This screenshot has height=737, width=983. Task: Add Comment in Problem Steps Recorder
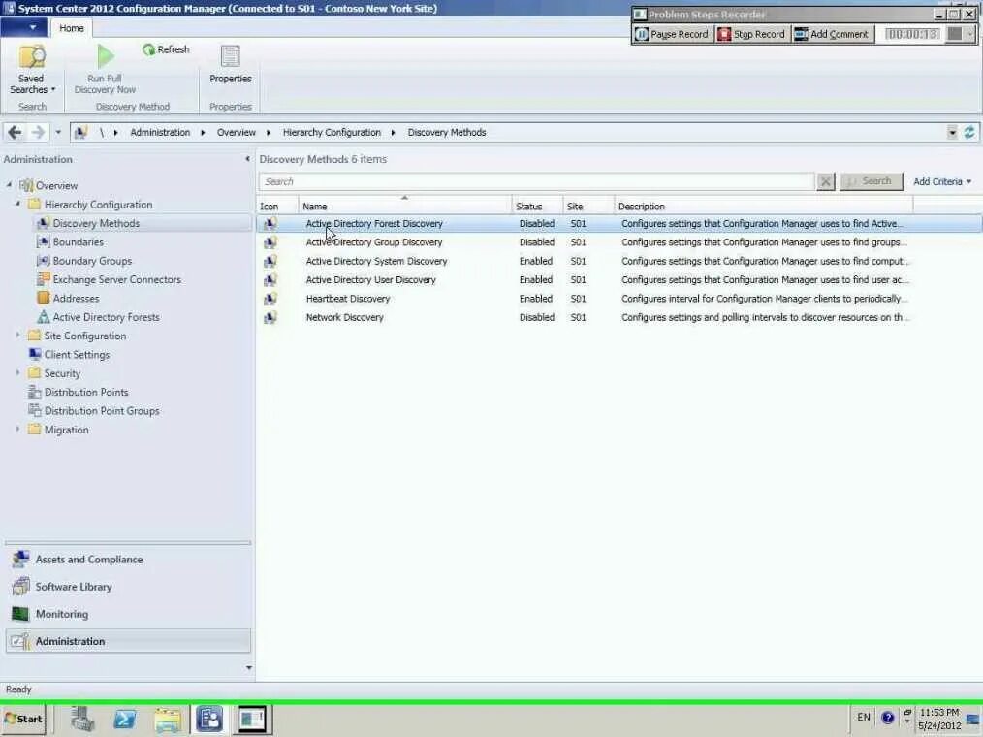coord(832,34)
